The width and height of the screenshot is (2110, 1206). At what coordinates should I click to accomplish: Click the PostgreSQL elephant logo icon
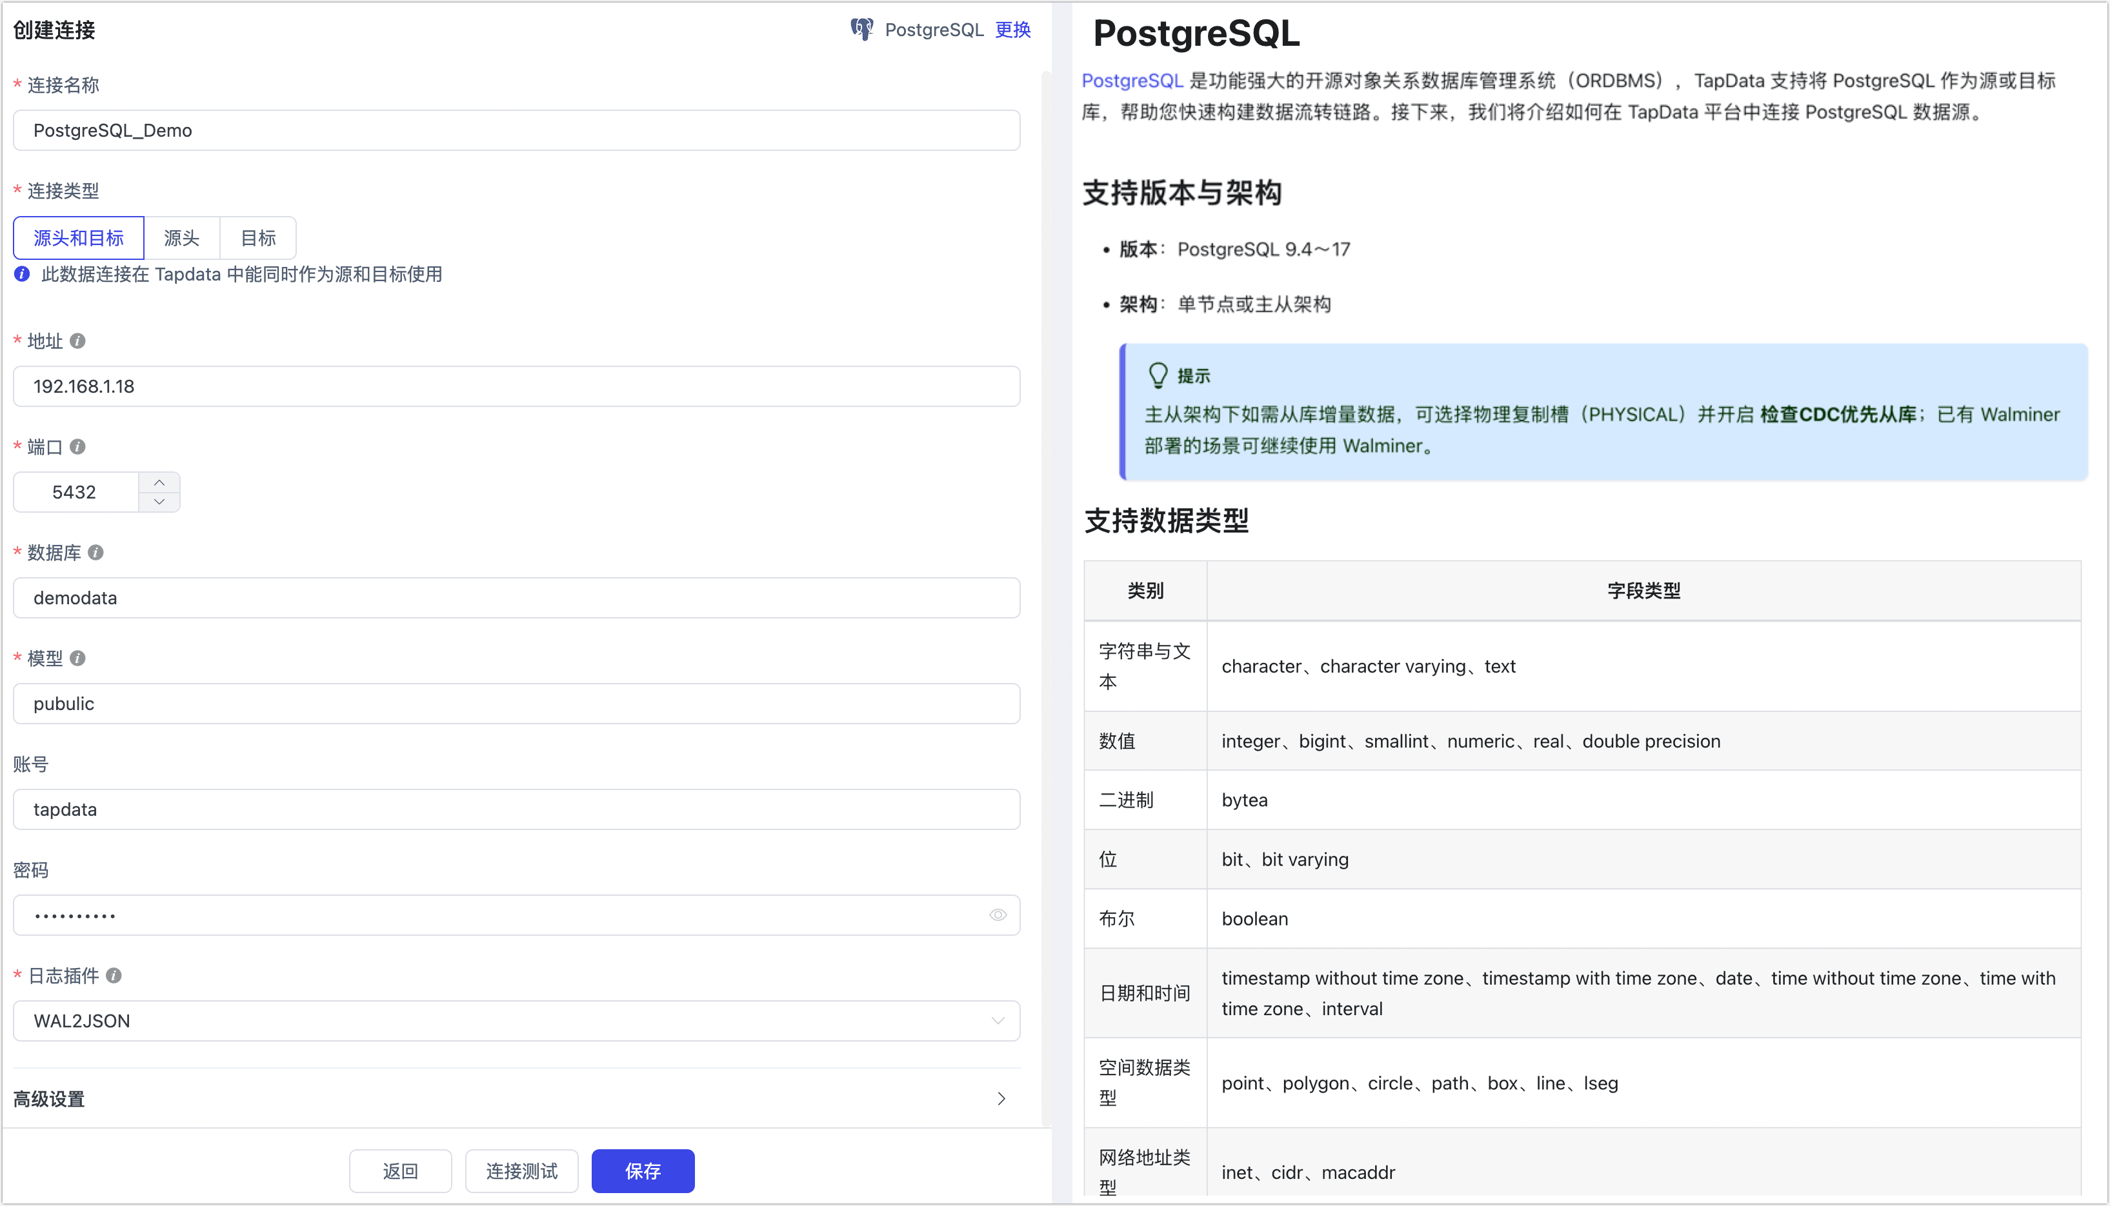[x=862, y=30]
